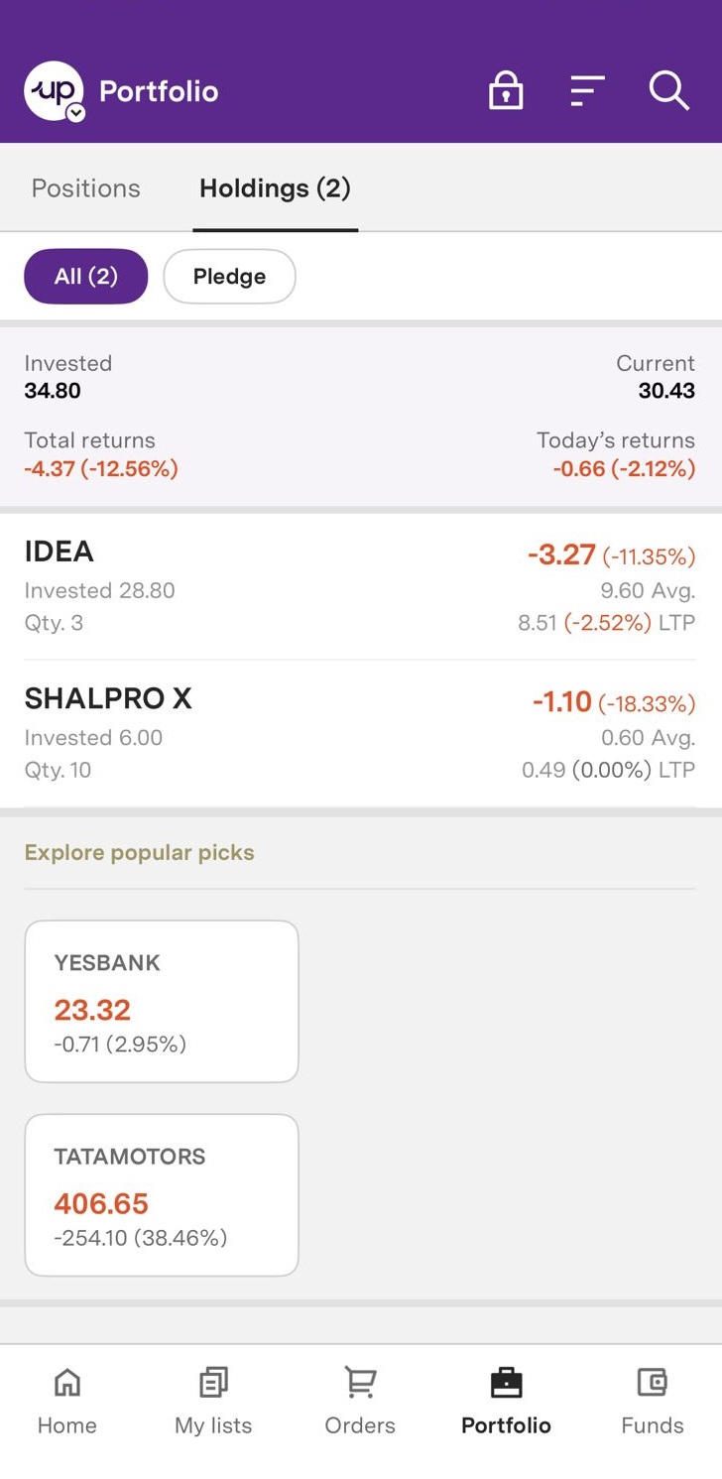Open the TATAMOTORS popular pick card

162,1194
